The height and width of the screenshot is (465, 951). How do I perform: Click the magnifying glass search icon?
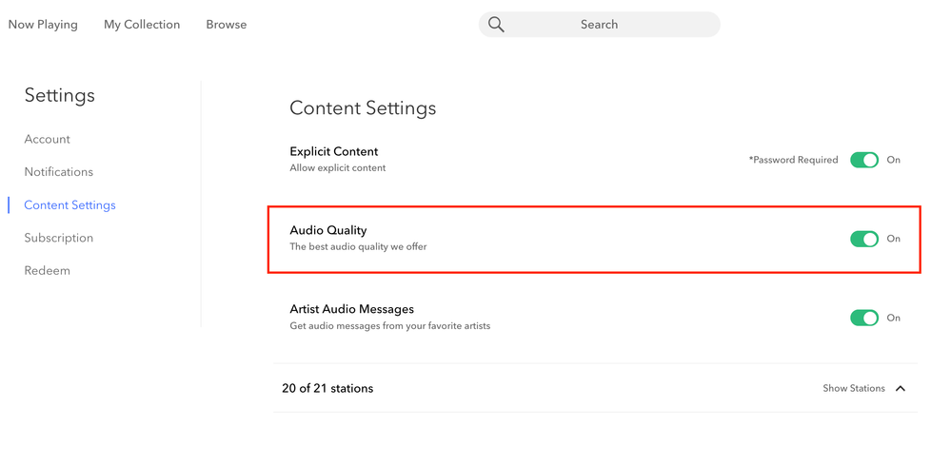click(x=496, y=25)
